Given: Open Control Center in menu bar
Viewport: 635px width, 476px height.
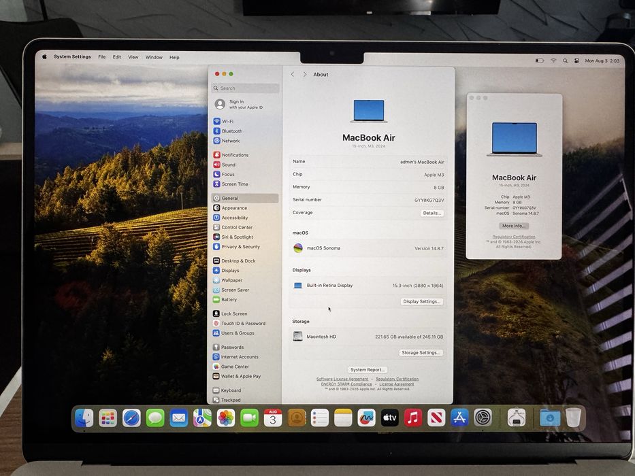Looking at the screenshot, I should tap(576, 61).
